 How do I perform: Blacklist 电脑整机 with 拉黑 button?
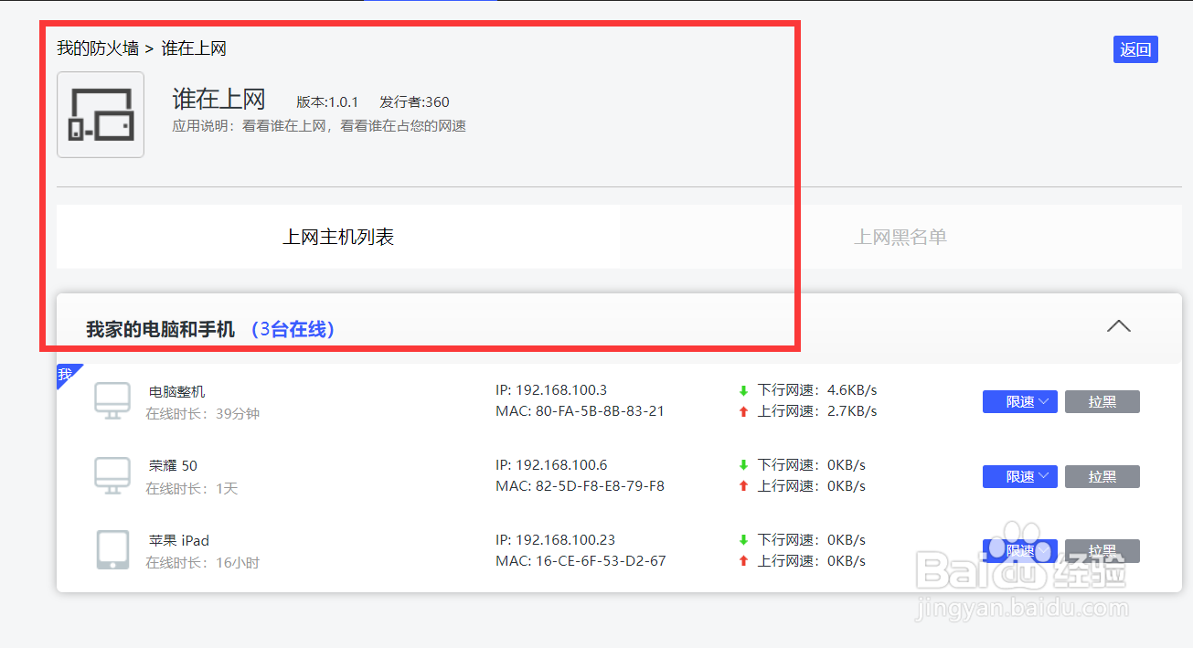coord(1102,401)
